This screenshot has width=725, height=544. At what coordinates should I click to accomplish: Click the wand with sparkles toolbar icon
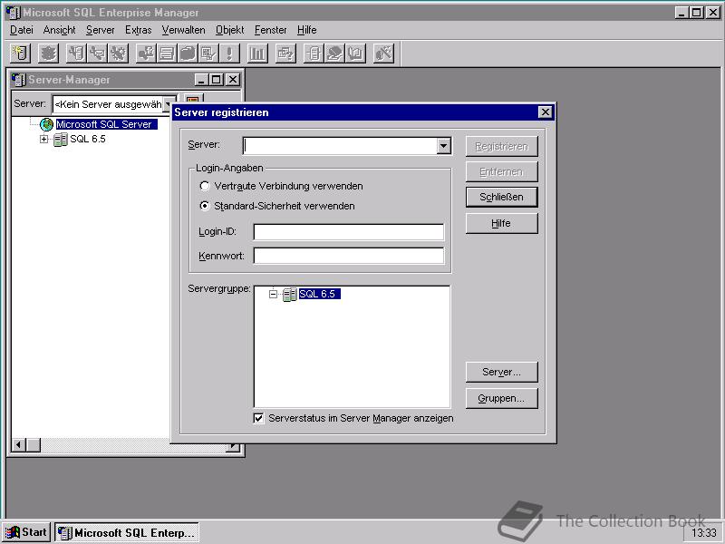click(383, 53)
